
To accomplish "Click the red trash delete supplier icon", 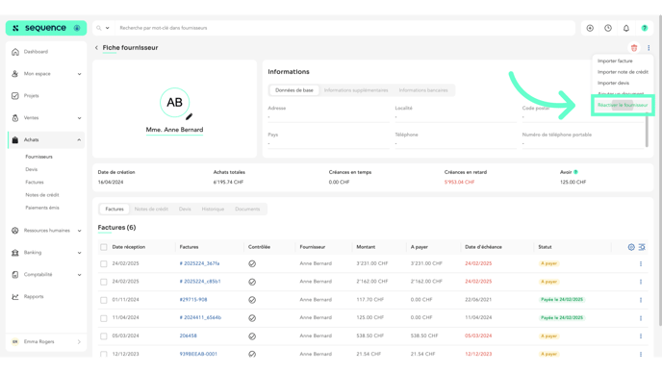I will click(x=634, y=48).
